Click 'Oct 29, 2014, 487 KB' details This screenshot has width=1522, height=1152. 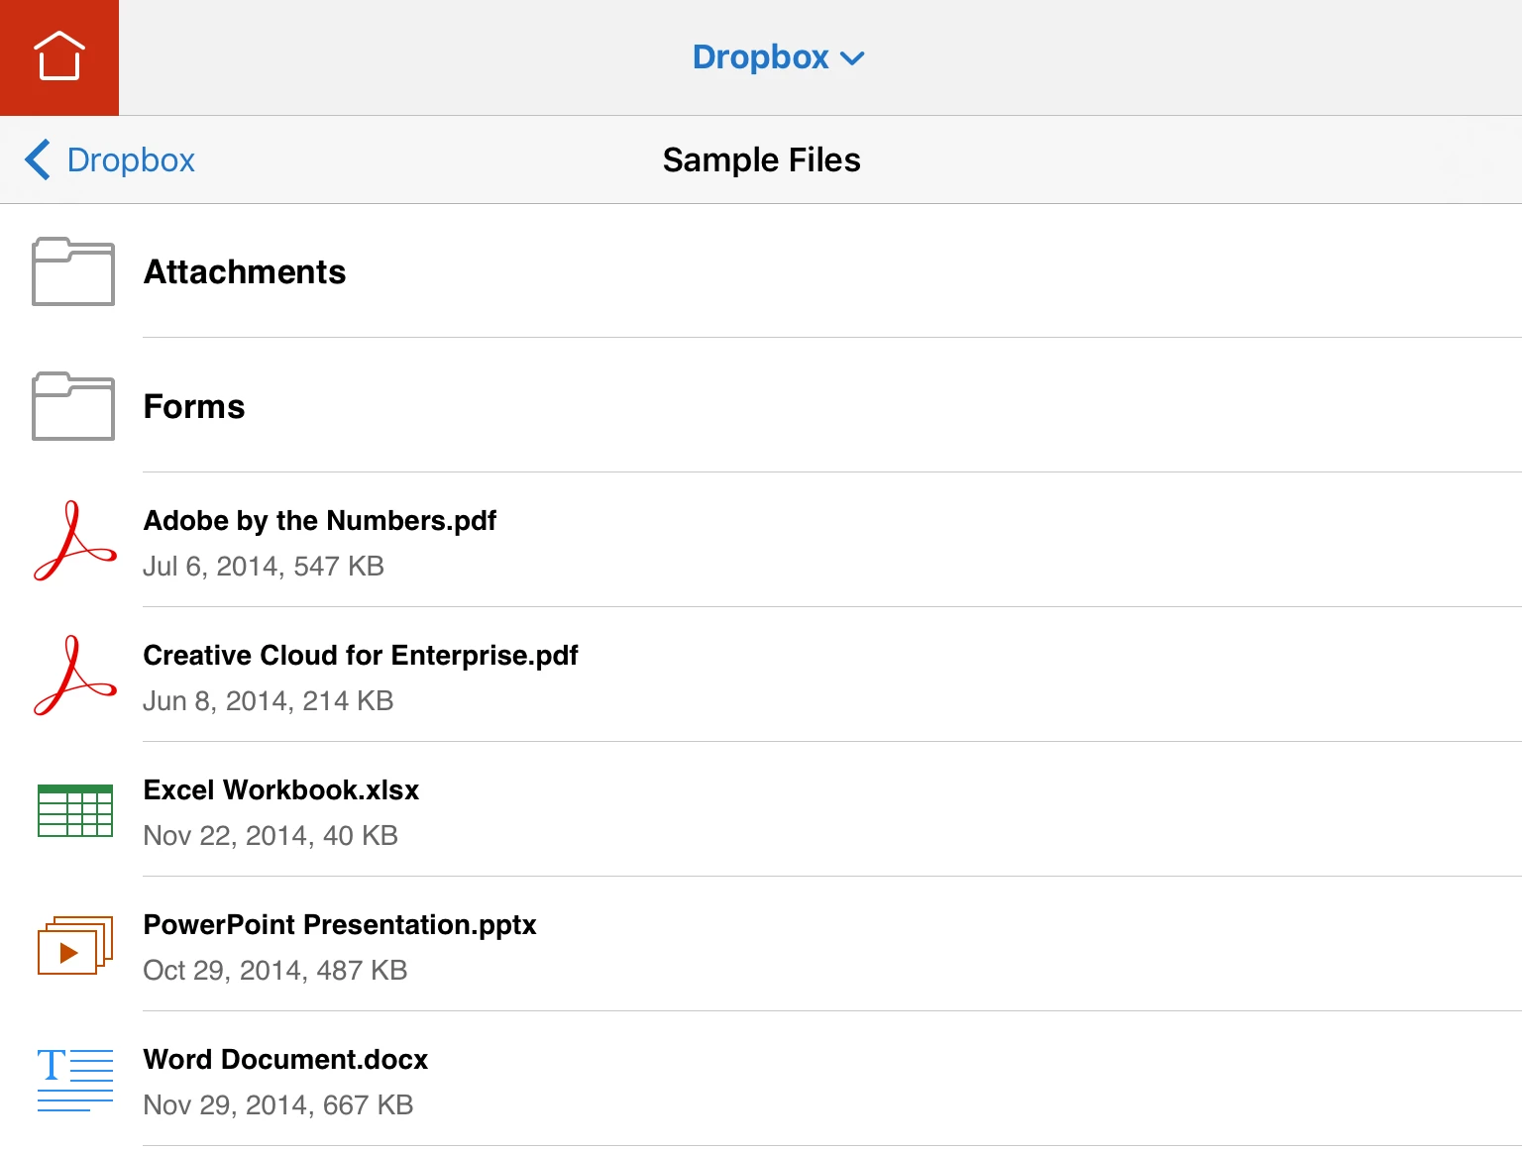point(275,970)
